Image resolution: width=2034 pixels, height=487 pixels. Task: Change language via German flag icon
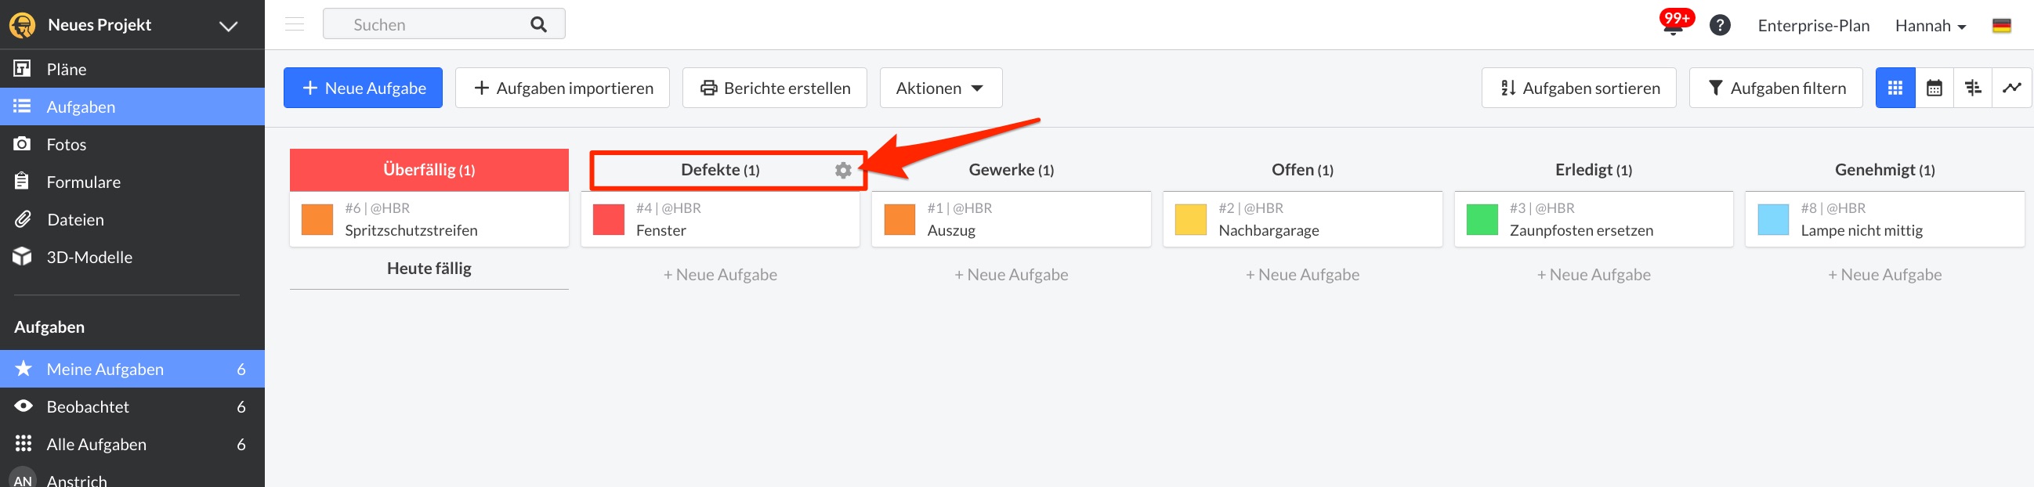[2002, 25]
